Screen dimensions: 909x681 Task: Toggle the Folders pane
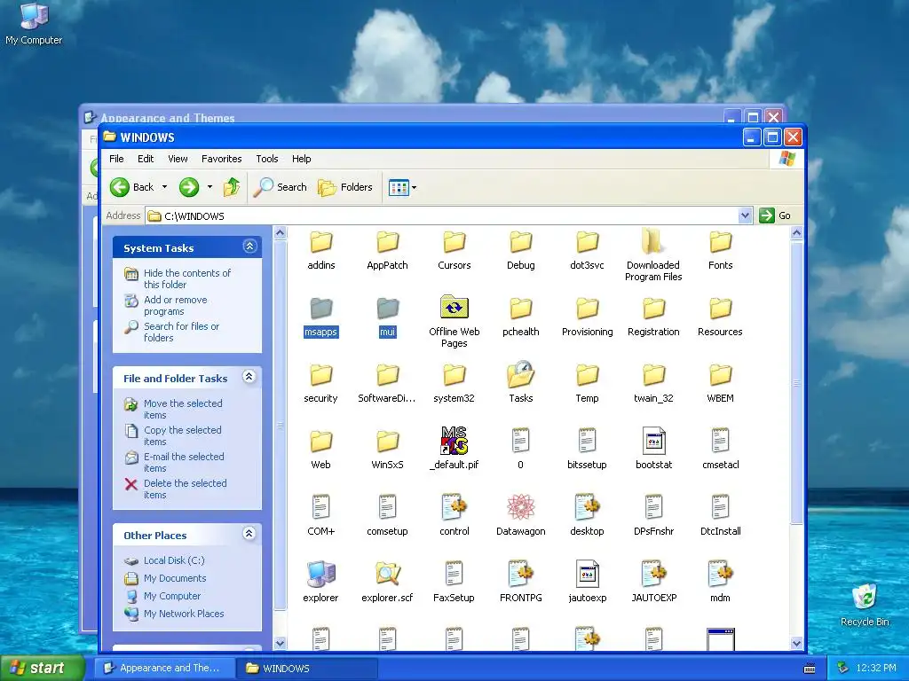tap(345, 187)
